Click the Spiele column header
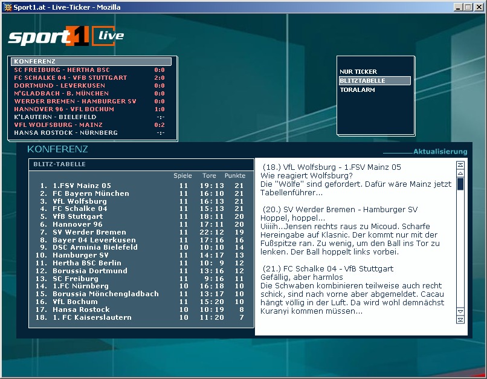 point(182,176)
